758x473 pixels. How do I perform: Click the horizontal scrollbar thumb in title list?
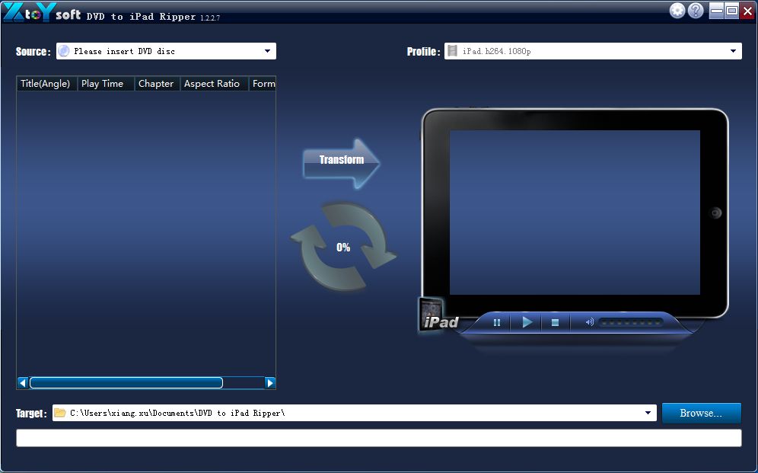click(126, 383)
